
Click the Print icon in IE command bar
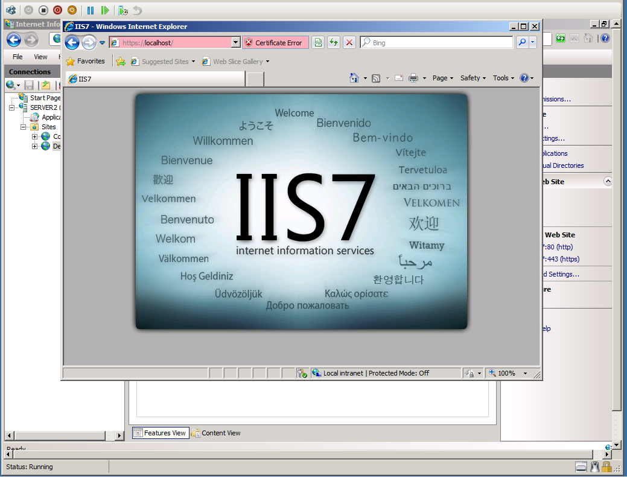point(413,78)
